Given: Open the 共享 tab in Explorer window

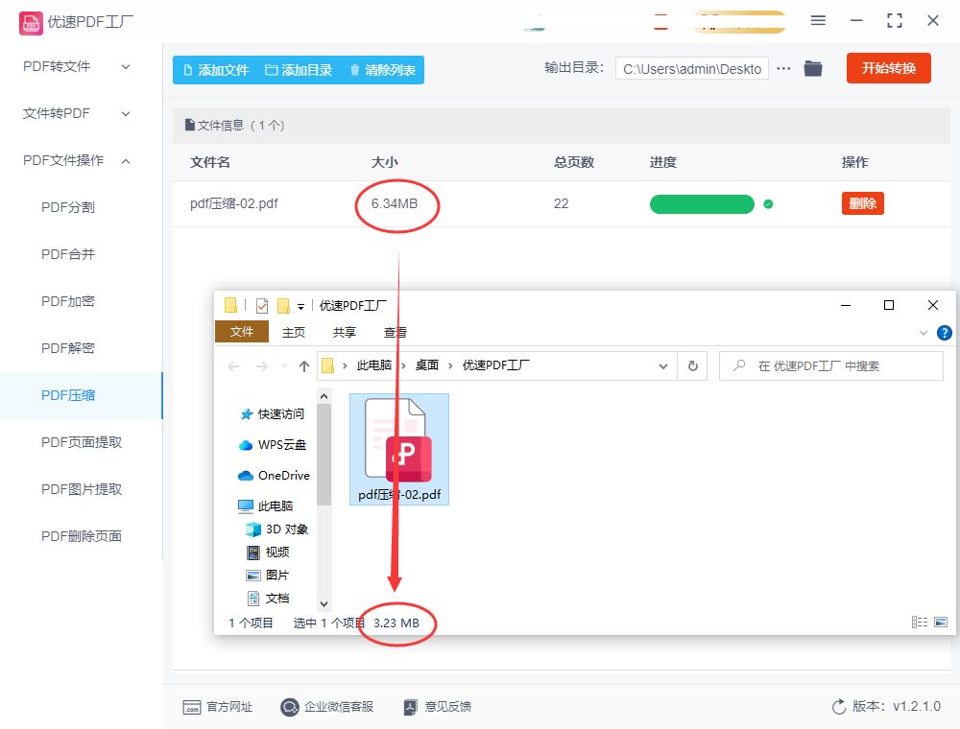Looking at the screenshot, I should click(x=344, y=332).
